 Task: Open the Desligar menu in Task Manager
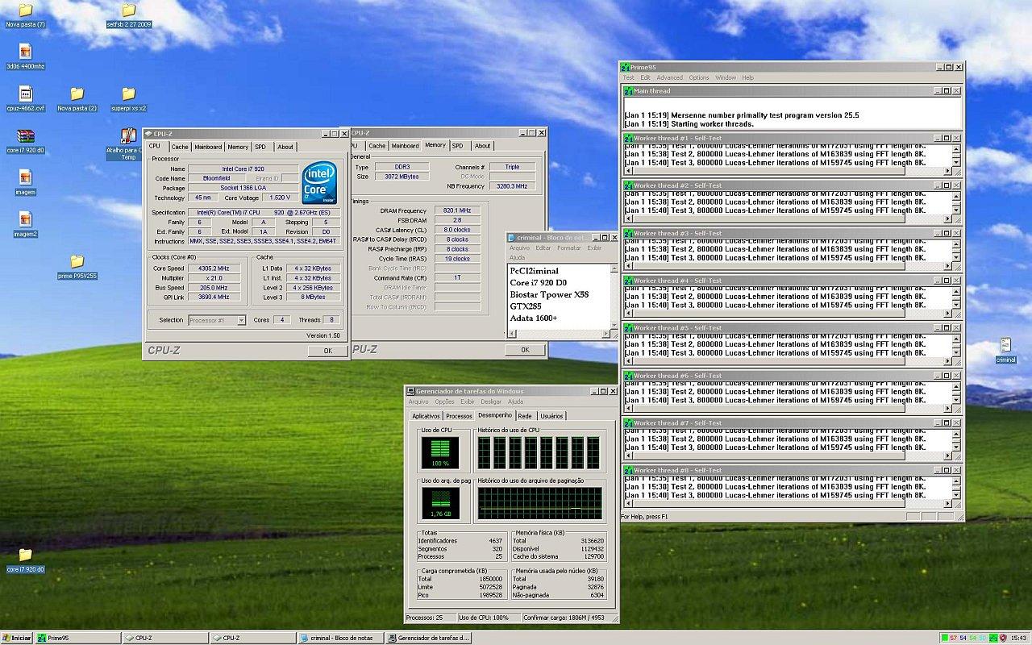pos(491,402)
